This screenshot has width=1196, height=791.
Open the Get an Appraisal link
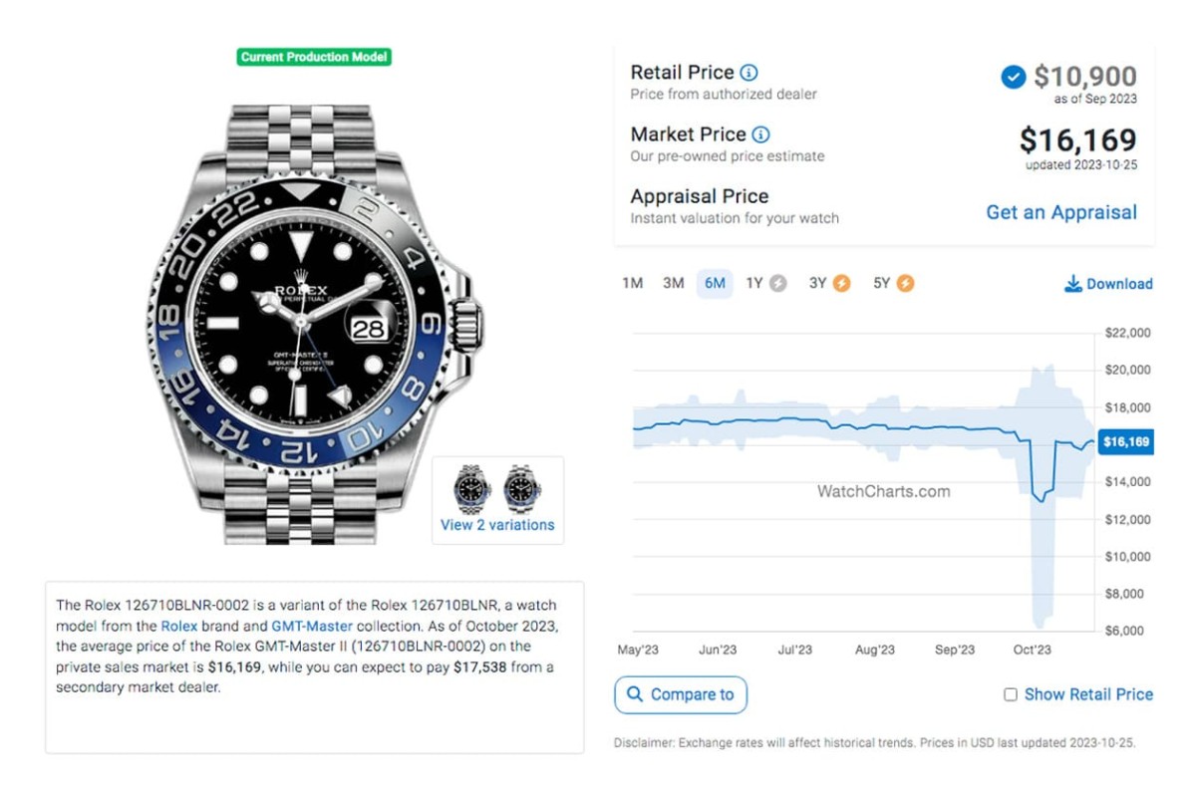click(x=1060, y=212)
